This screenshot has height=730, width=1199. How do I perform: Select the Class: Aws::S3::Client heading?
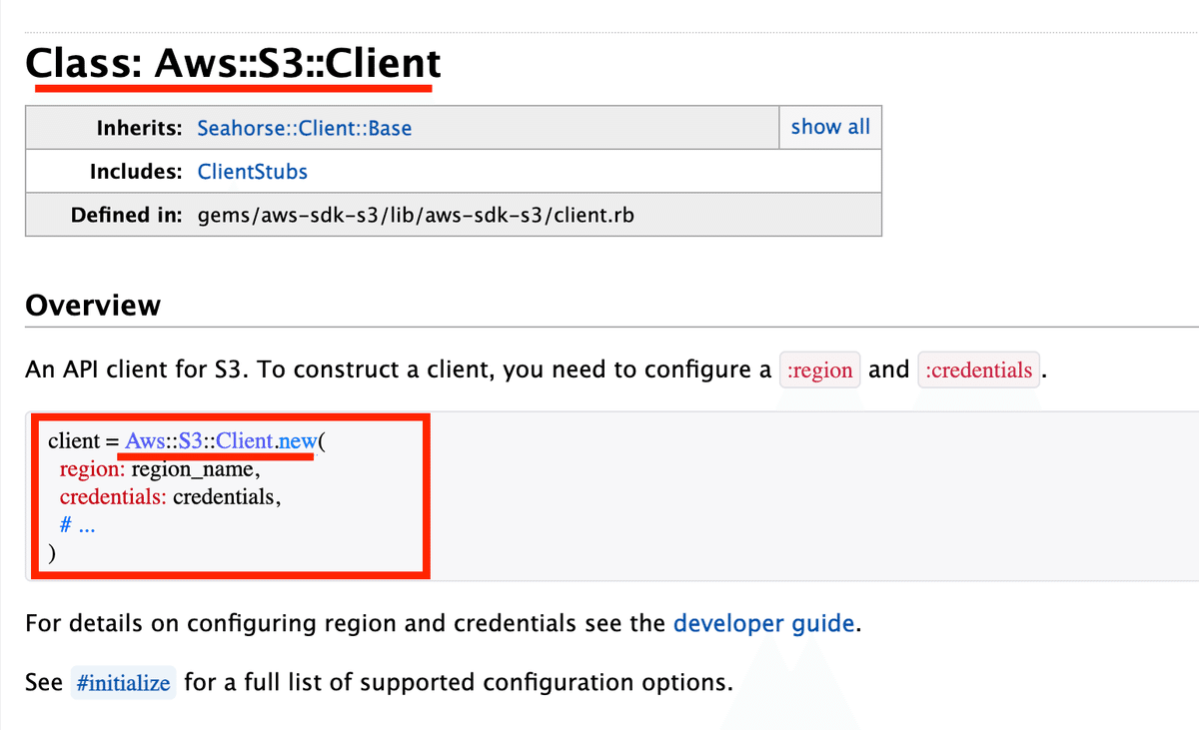click(x=233, y=63)
